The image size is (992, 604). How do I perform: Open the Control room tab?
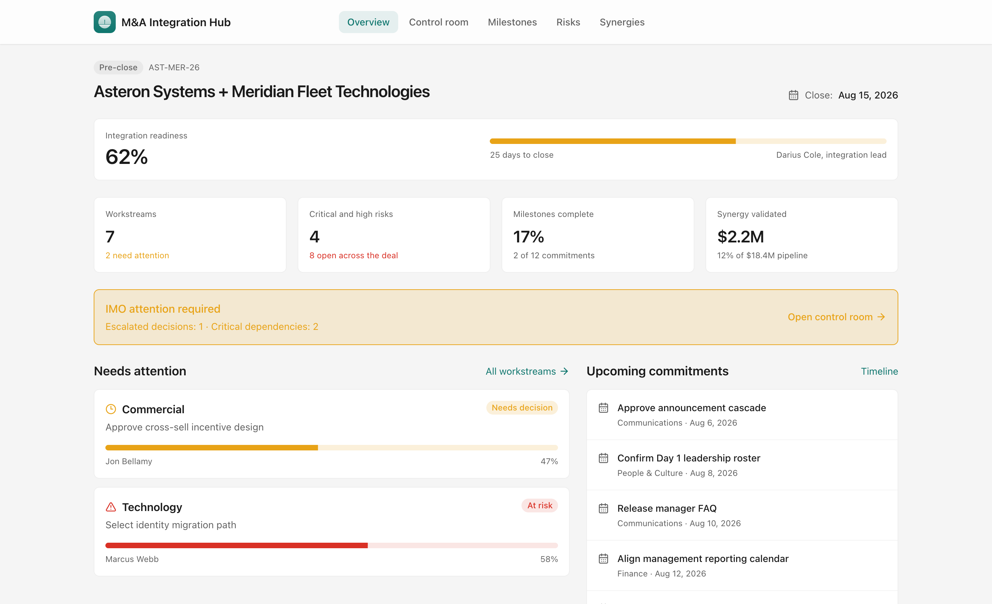(438, 22)
